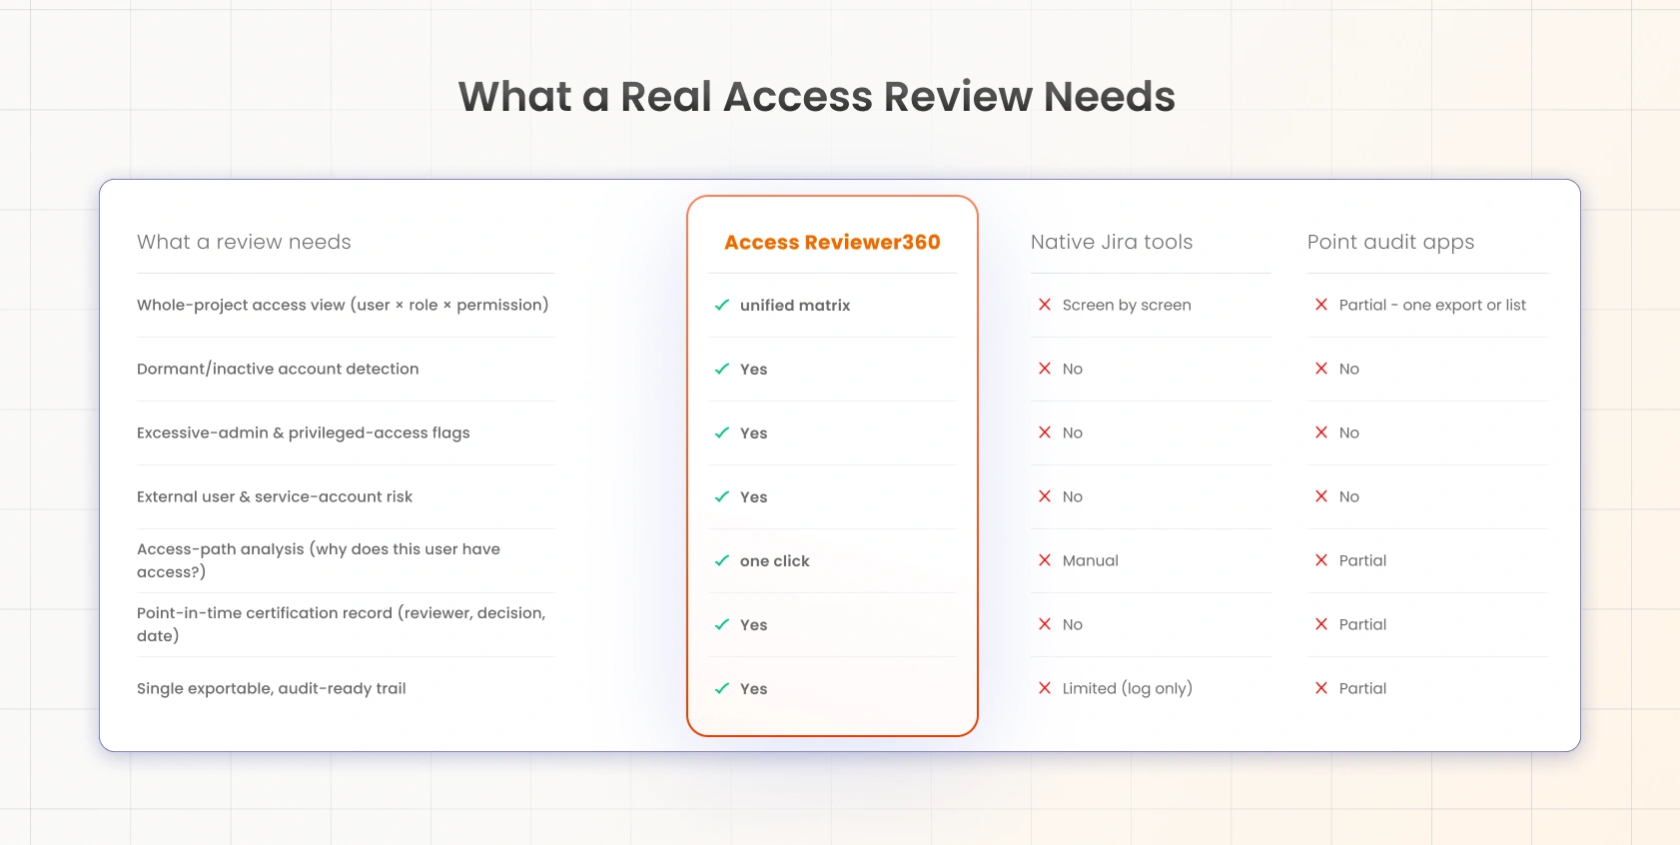Click the green checkmark beside 'unified matrix'

722,305
